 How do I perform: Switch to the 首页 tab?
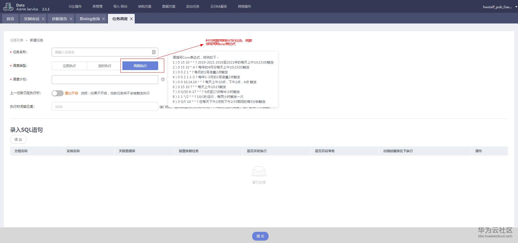[x=10, y=19]
